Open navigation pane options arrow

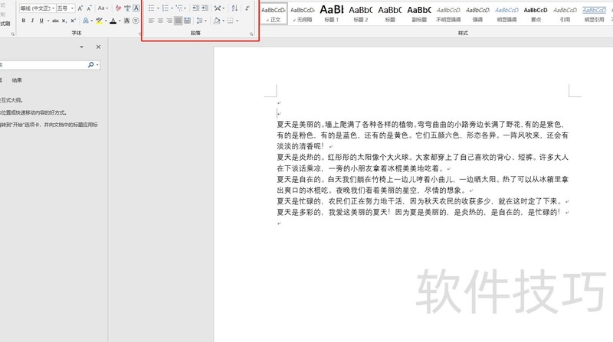[82, 47]
